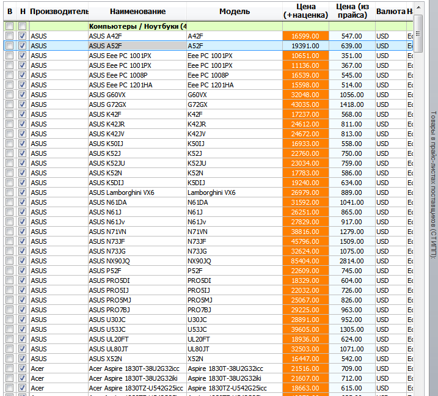
Task: Select price cell 16447.00
Action: 305,359
